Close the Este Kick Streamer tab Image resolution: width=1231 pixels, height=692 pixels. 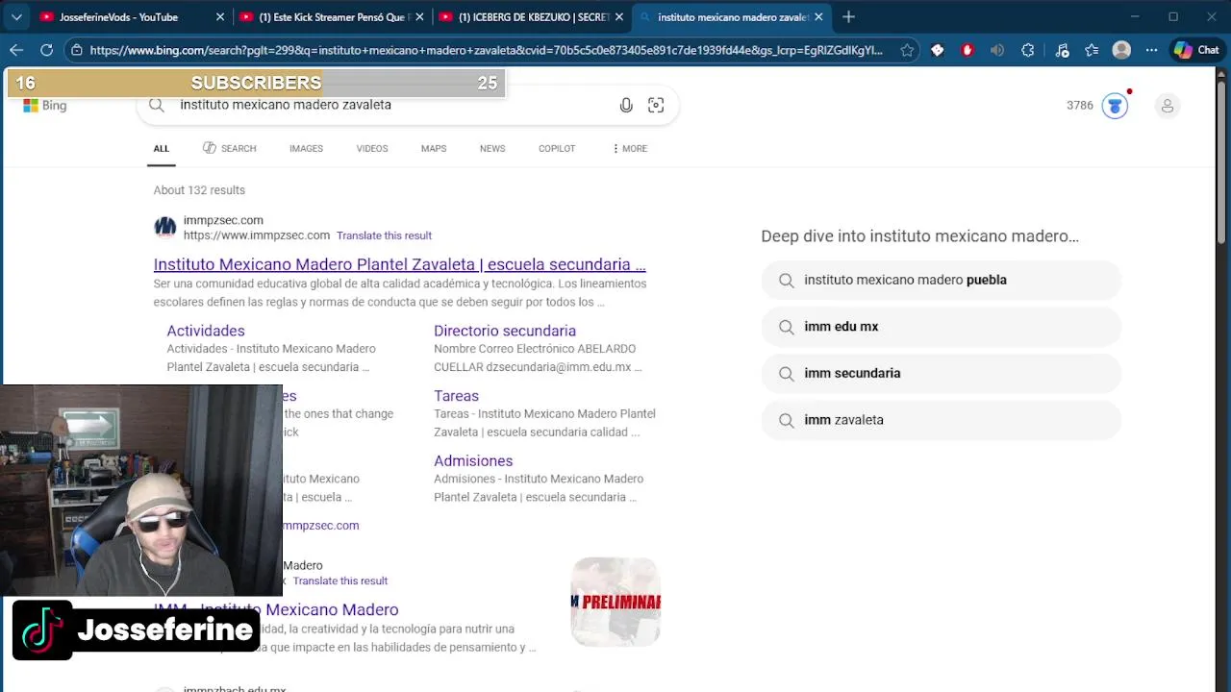coord(419,17)
